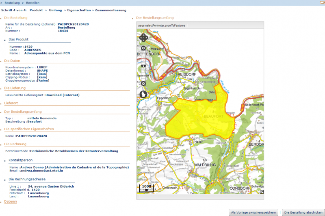
Task: Go back to the Eigenschaften step
Action: click(79, 10)
